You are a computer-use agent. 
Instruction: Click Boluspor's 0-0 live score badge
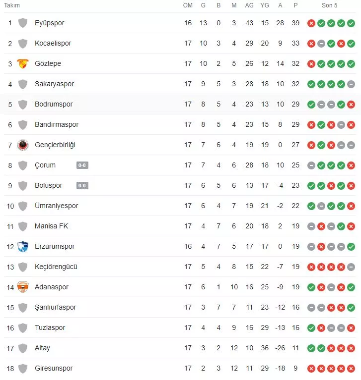82,186
